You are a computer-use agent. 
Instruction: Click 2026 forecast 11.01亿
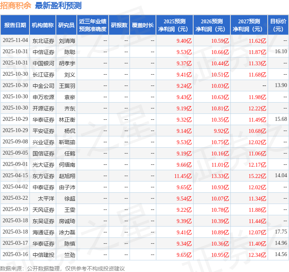point(220,165)
